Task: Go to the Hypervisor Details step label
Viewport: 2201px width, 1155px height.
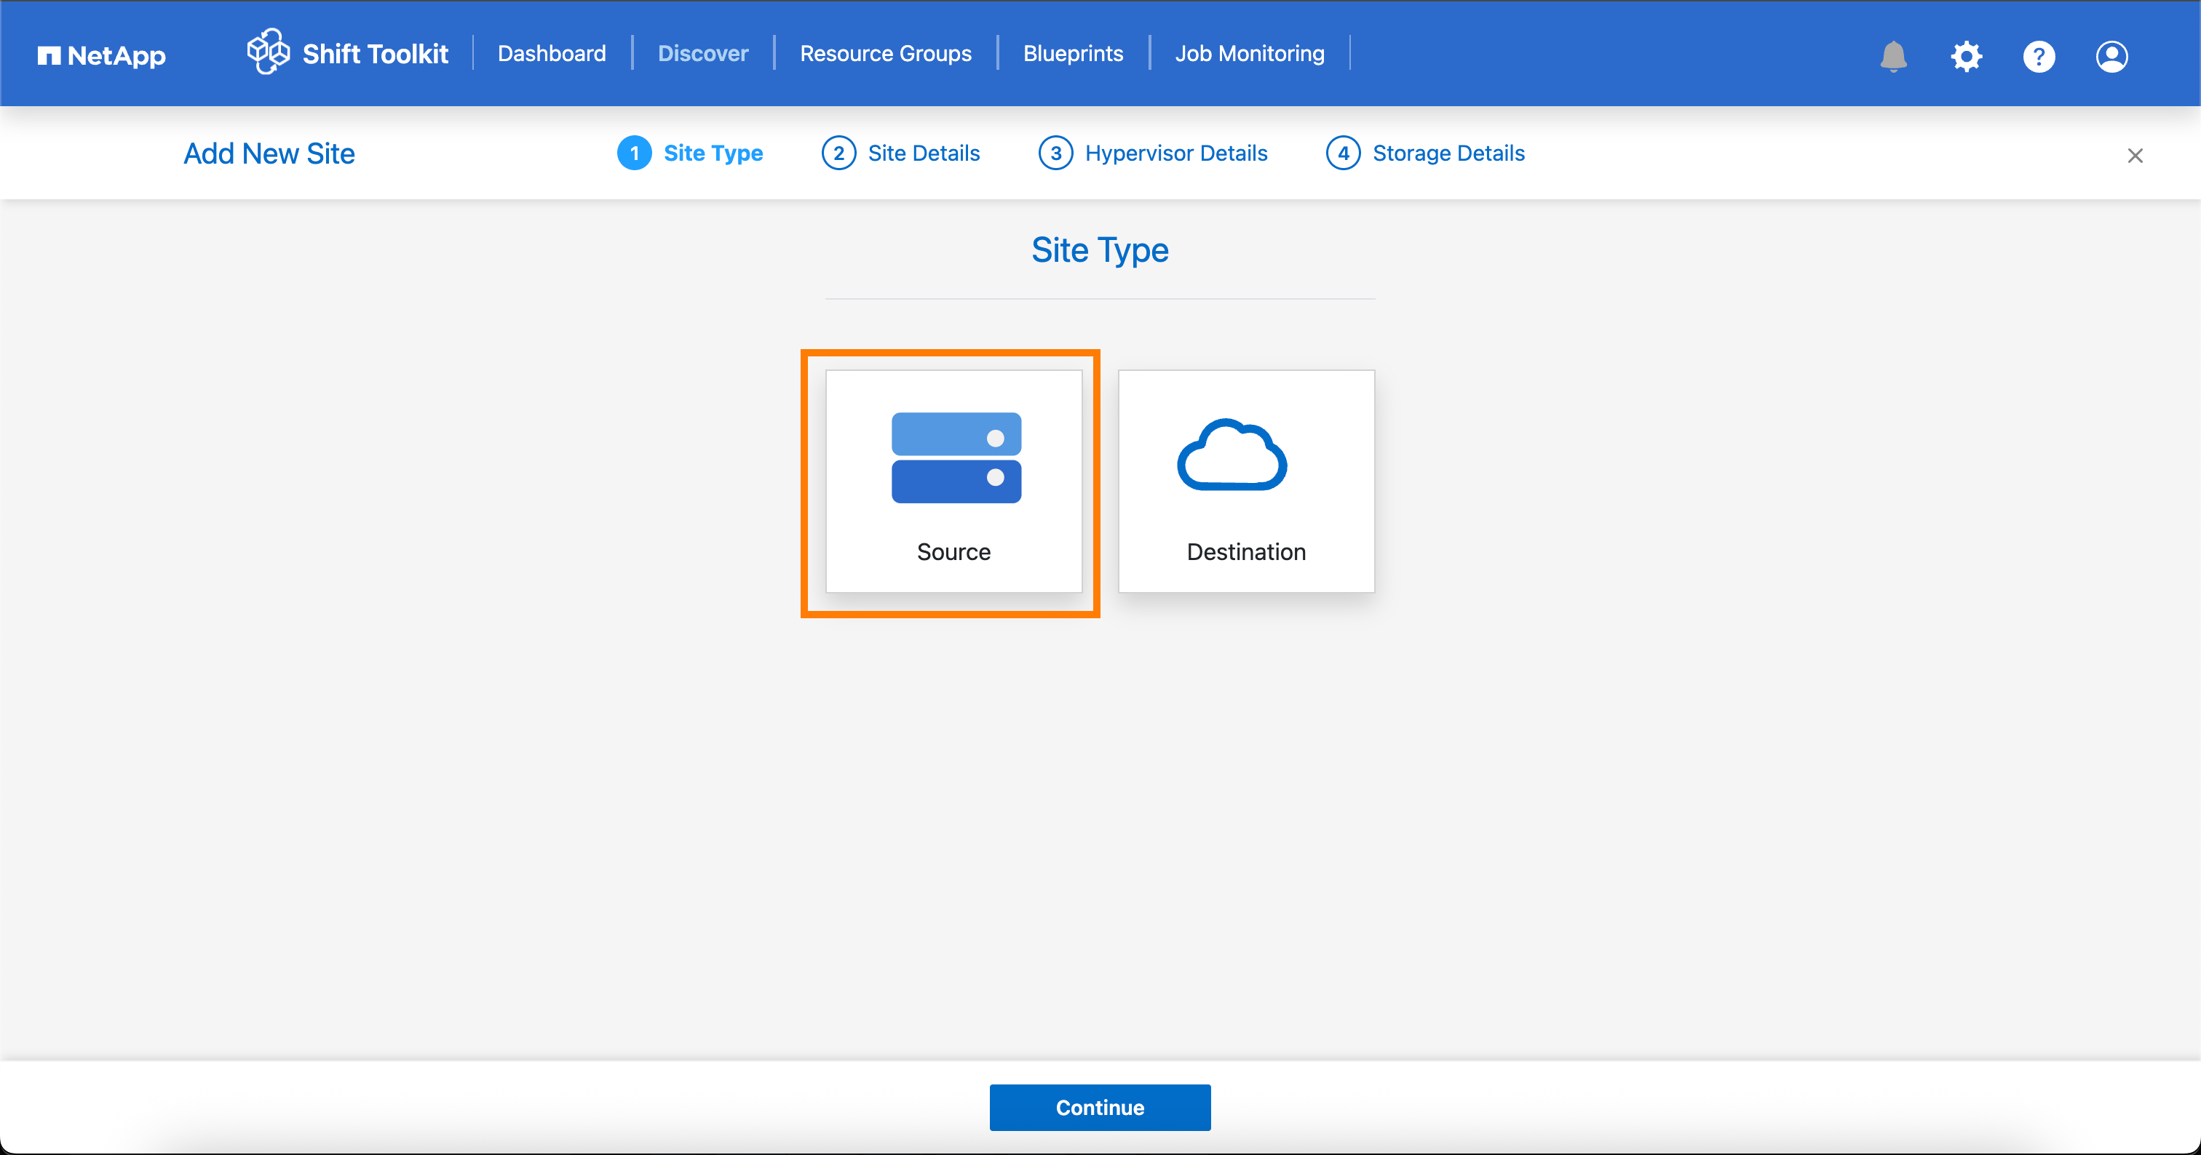Action: pos(1175,153)
